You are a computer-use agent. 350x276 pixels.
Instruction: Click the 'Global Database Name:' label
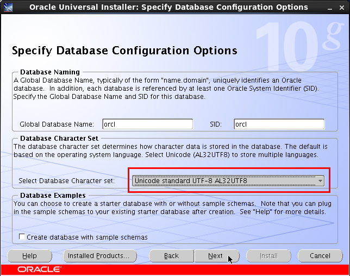point(57,124)
